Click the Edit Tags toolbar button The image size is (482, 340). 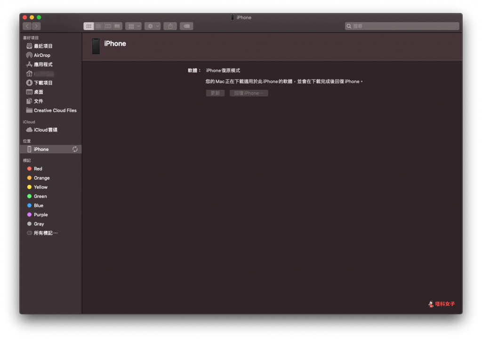(186, 26)
